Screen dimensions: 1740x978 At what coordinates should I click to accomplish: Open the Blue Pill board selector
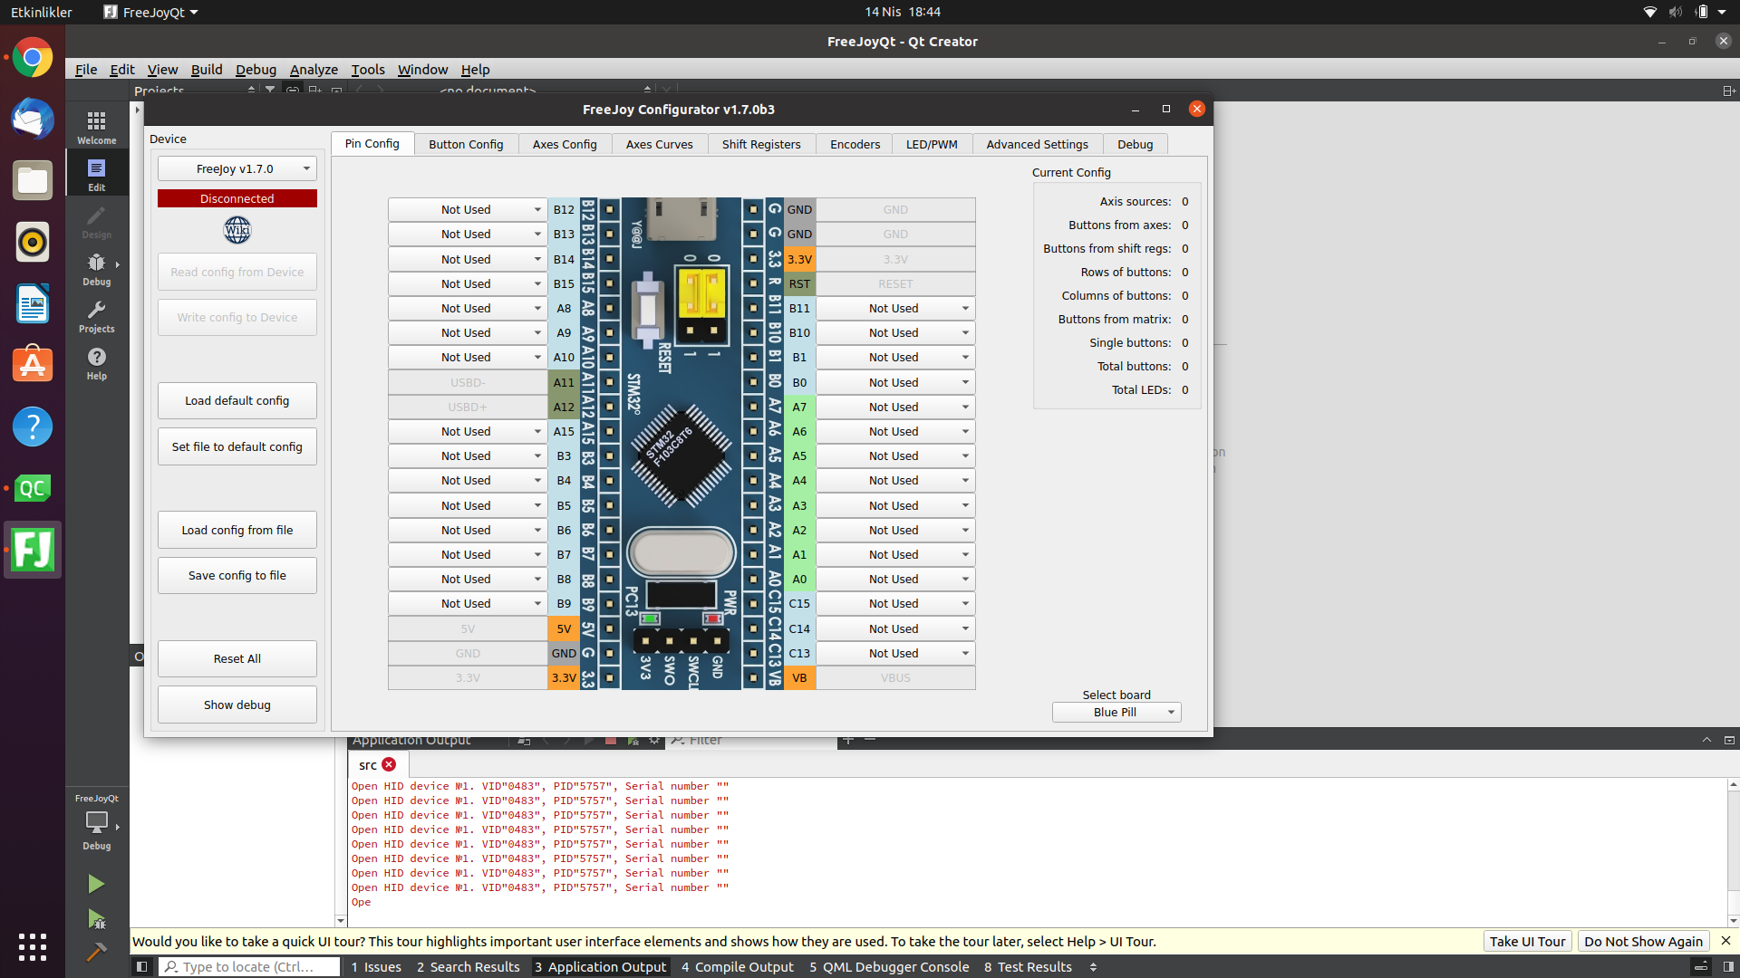click(1116, 712)
